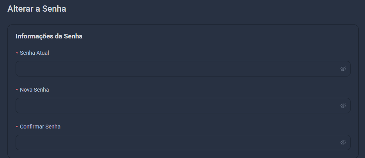Click the red asterisk beside Confirmar Senha
The width and height of the screenshot is (365, 158).
[x=17, y=127]
